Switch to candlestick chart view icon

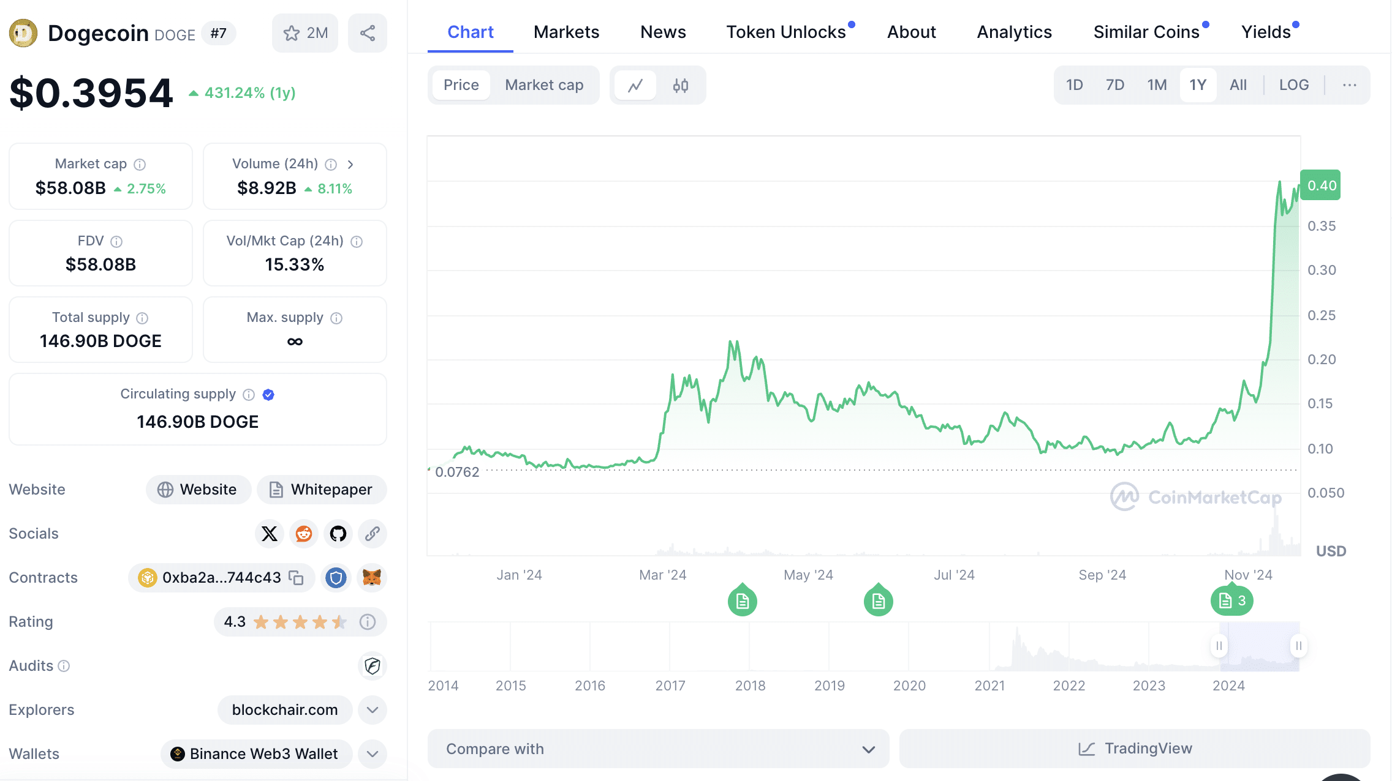pyautogui.click(x=681, y=85)
